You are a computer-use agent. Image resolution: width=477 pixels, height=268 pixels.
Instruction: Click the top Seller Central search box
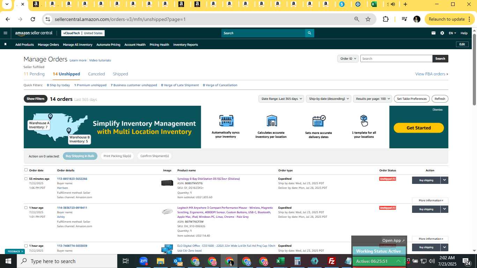coord(263,33)
